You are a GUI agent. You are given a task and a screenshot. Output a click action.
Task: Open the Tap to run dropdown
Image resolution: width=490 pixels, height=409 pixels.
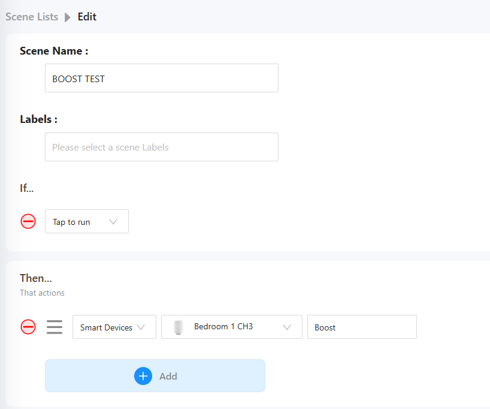[87, 221]
